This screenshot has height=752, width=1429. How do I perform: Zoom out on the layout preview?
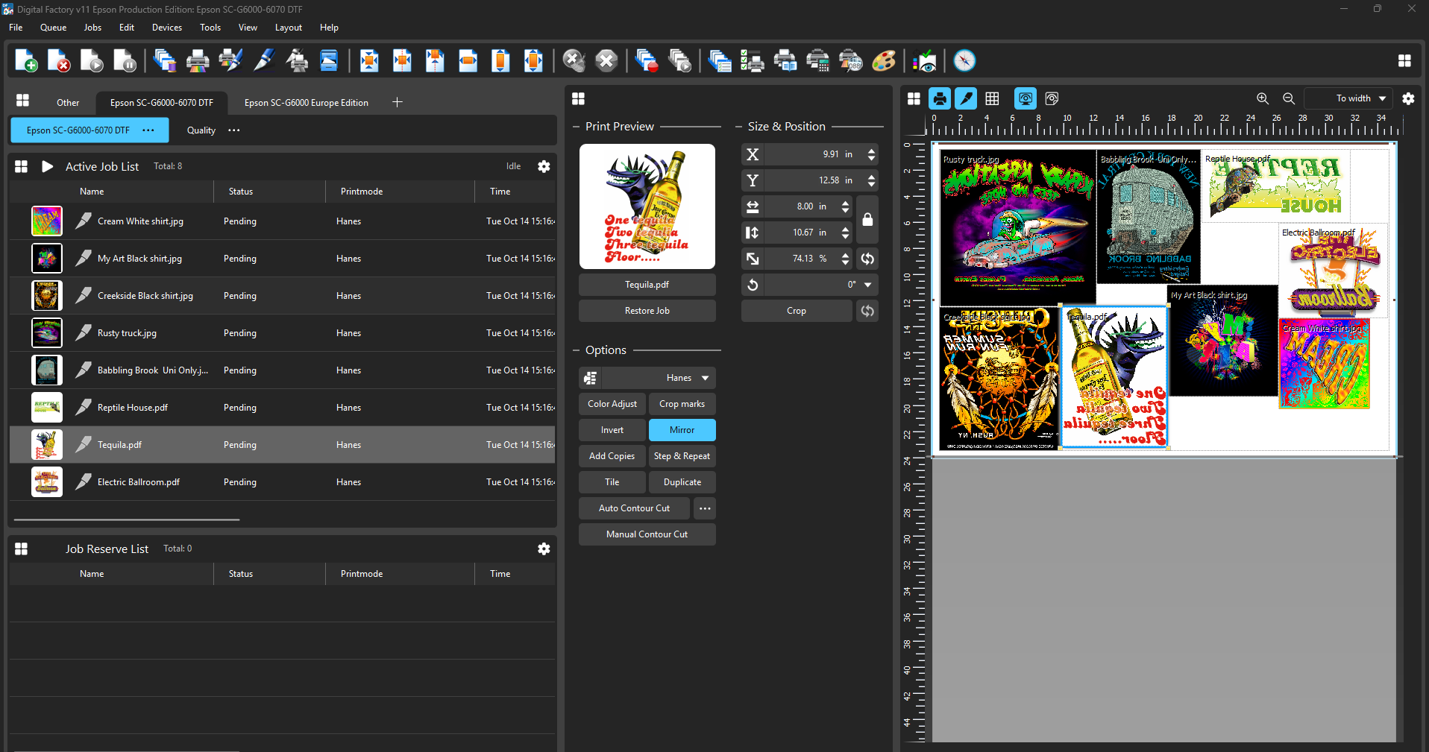1289,98
